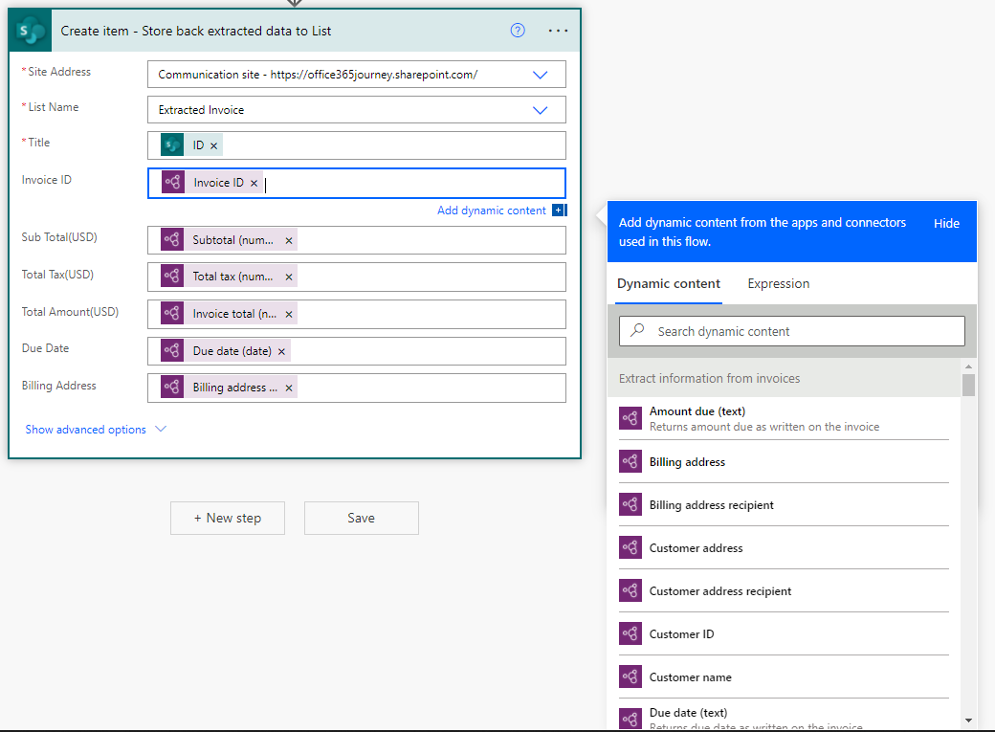
Task: Click the icon beside Billing address recipient
Action: 630,504
